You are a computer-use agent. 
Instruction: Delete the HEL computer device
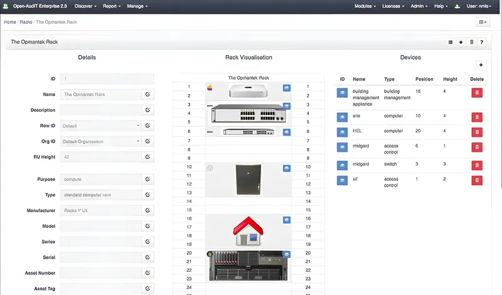[x=477, y=132]
